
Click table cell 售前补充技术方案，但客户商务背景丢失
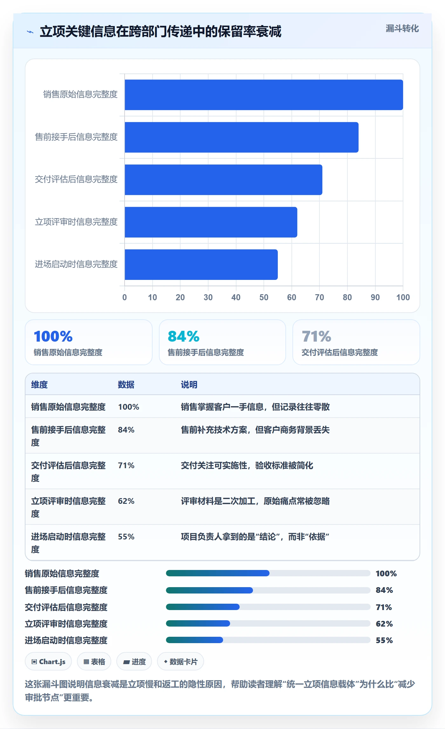[x=255, y=430]
